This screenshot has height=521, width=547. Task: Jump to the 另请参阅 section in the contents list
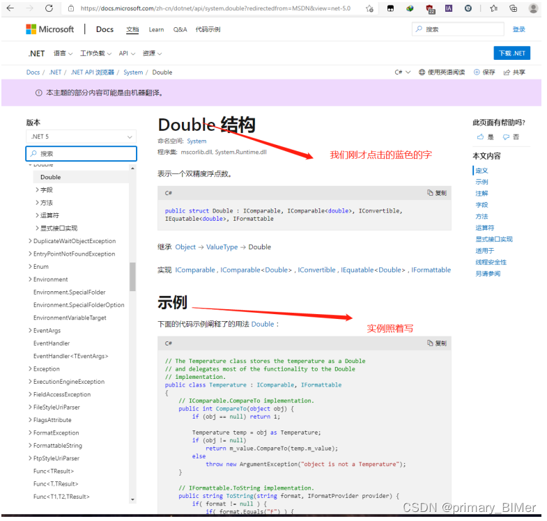[488, 274]
